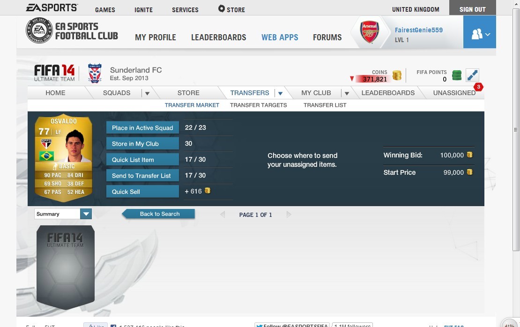Click the page vertical scrollbar
Screen dimensions: 520x327
tap(516, 129)
